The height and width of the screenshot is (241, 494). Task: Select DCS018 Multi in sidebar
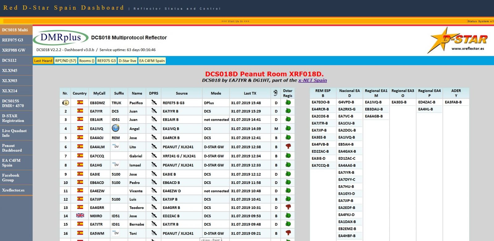16,30
